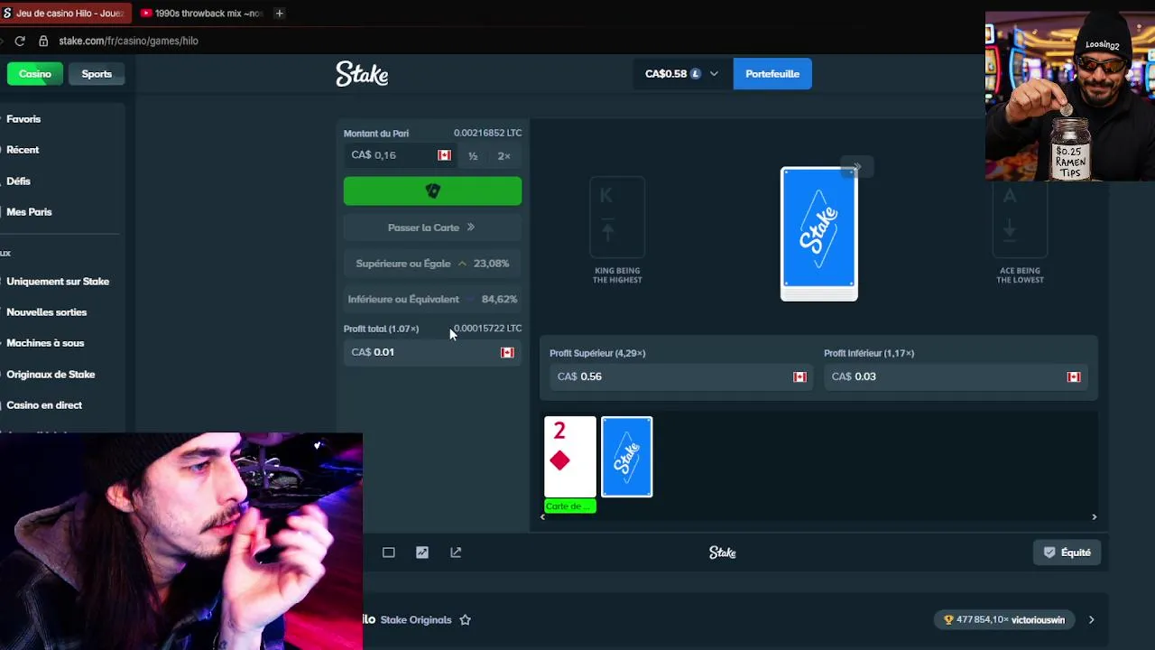
Task: Switch to the 1990s throwback mix tab
Action: (x=201, y=13)
